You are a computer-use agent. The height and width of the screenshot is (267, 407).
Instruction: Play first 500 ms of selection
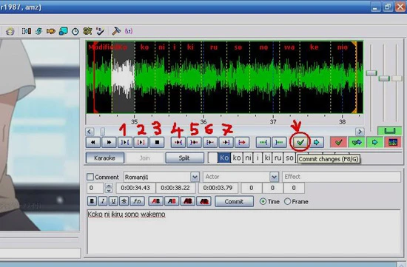click(210, 142)
